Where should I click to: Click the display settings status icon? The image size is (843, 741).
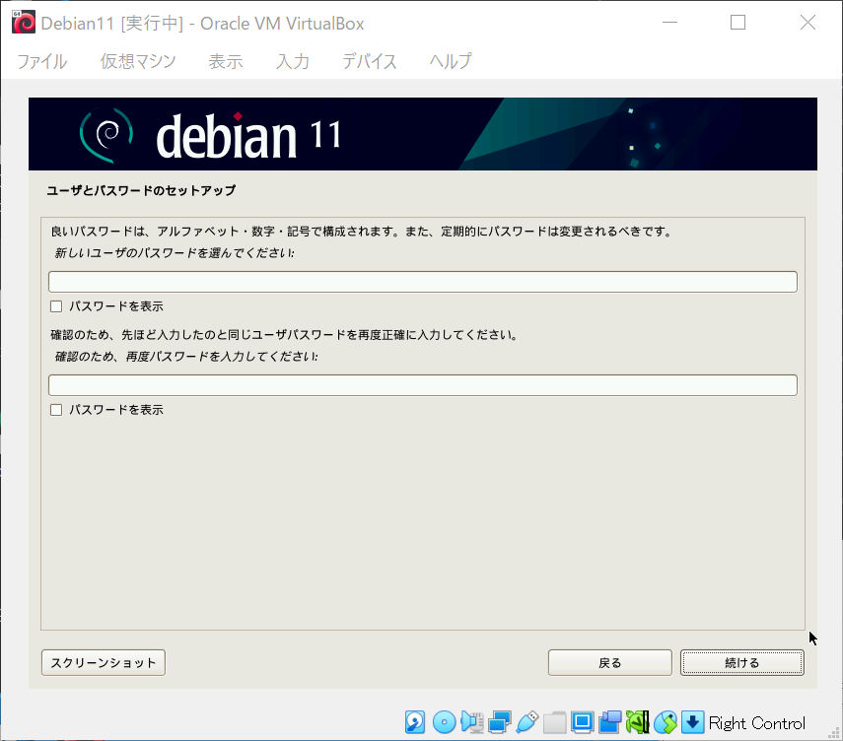tap(583, 722)
